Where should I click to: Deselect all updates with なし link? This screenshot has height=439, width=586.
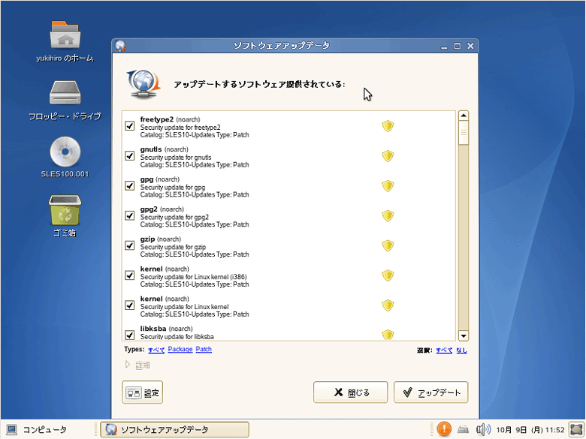coord(461,350)
